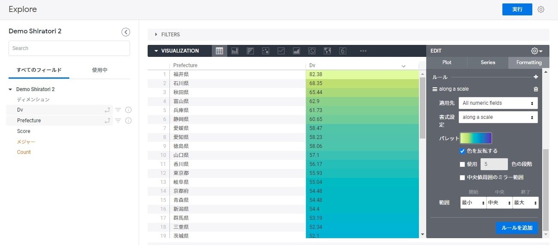This screenshot has height=245, width=558.
Task: Click the 京都府 cell
Action: pyautogui.click(x=237, y=191)
